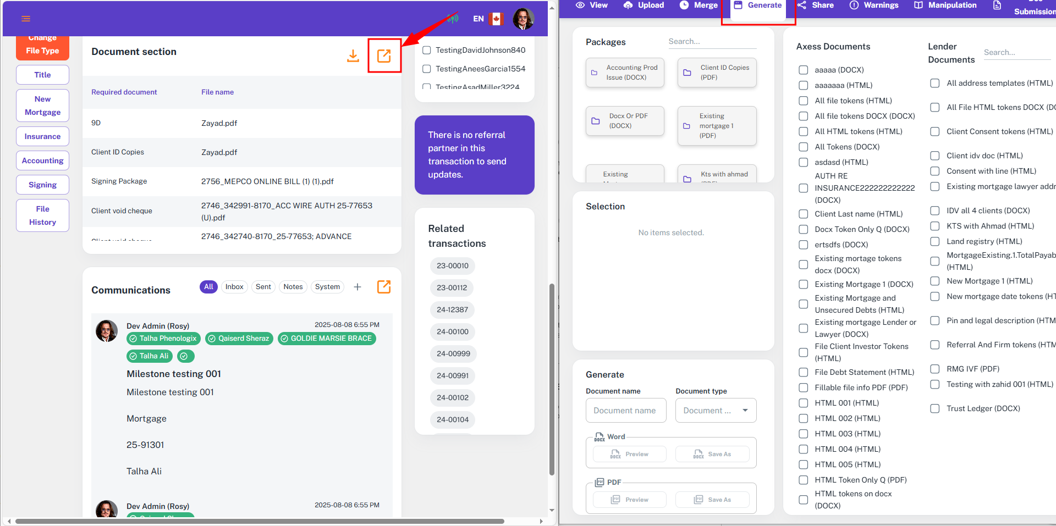Tick the Trust Ledger (DOCX) checkbox
Screen dimensions: 1056x526
pyautogui.click(x=935, y=408)
